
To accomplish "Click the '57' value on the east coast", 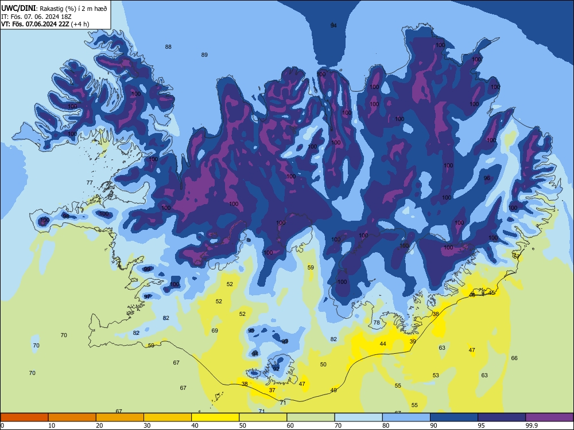I will tap(517, 257).
